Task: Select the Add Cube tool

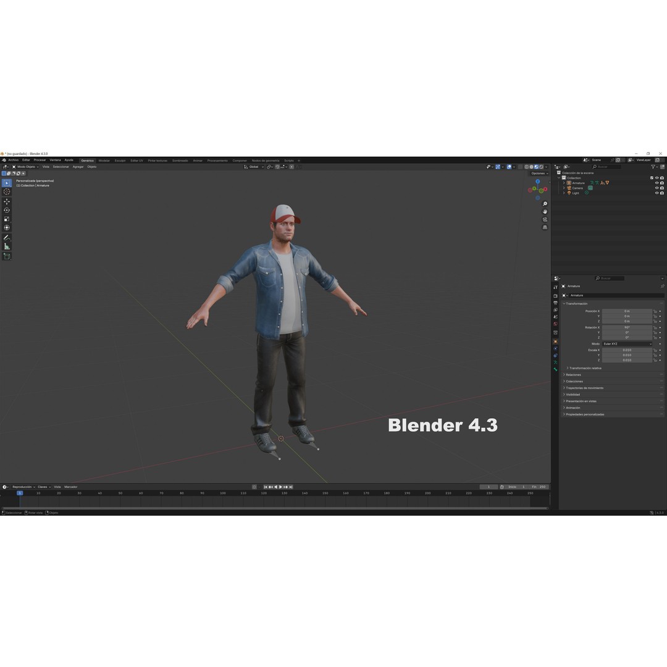Action: point(7,256)
